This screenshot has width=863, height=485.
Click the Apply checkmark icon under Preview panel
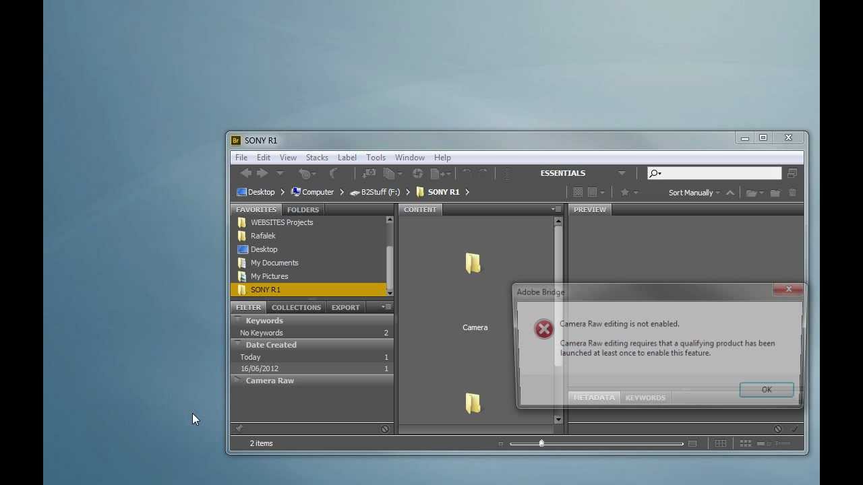pyautogui.click(x=794, y=428)
